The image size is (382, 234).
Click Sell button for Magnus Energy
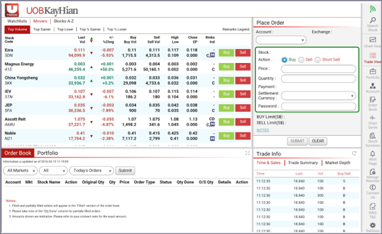243,67
